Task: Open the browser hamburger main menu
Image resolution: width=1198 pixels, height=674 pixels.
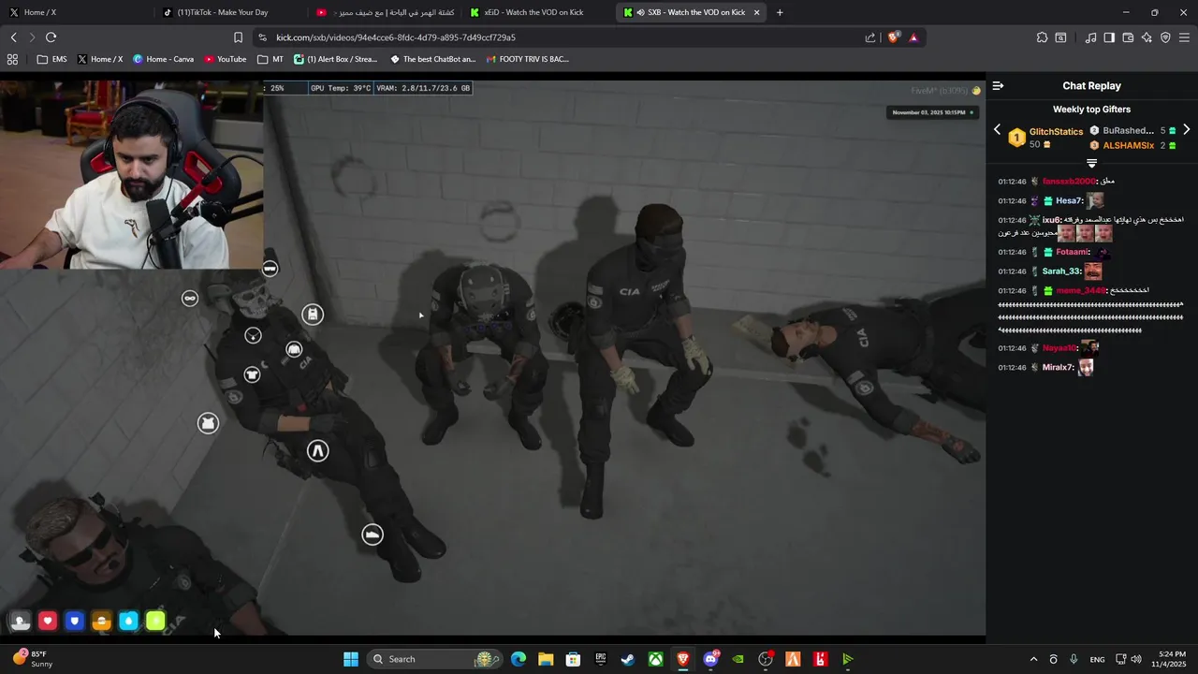Action: (1184, 37)
